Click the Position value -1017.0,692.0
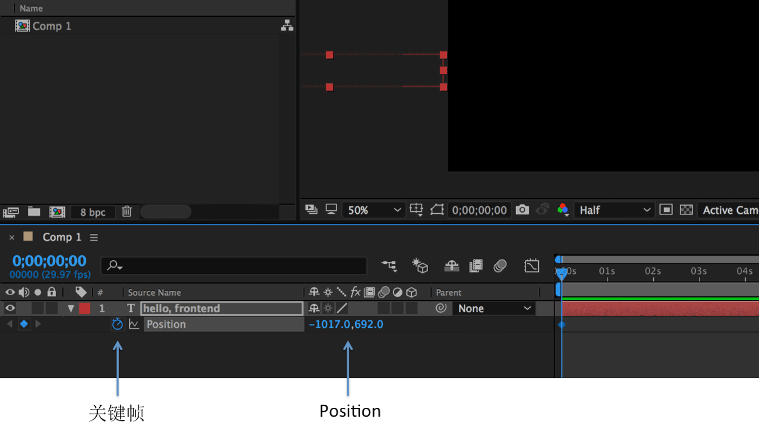 [346, 324]
